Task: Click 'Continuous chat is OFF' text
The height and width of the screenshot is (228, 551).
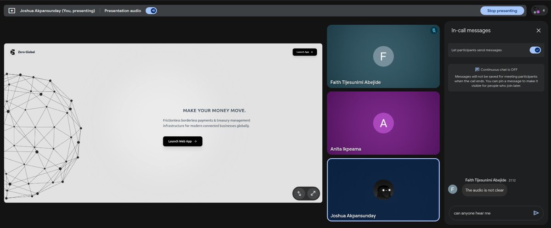Action: pyautogui.click(x=500, y=70)
